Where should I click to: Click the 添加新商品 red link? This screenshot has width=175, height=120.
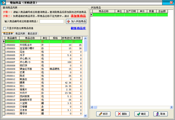coord(78,16)
